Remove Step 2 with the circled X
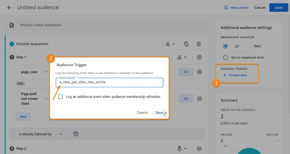The width and height of the screenshot is (290, 154). 199,148
